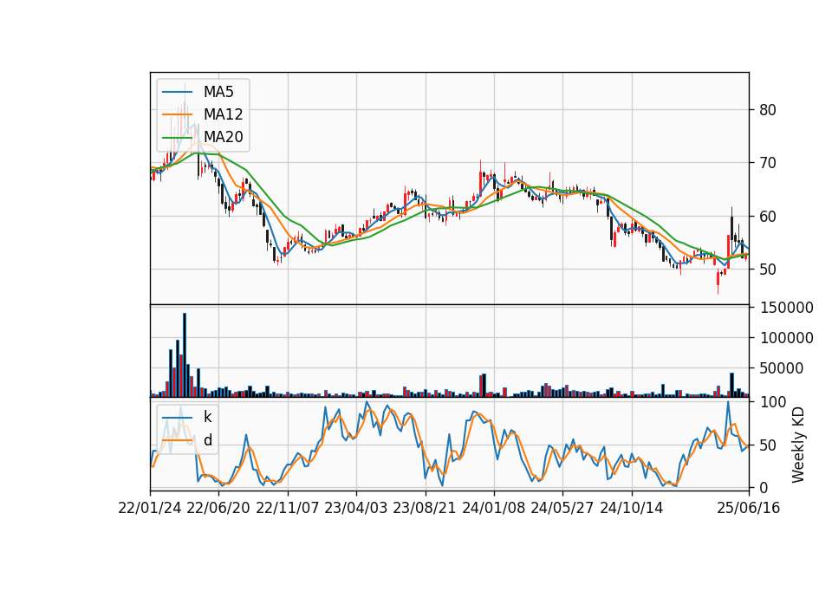832x598 pixels.
Task: Click the MA20 legend label
Action: pos(223,137)
